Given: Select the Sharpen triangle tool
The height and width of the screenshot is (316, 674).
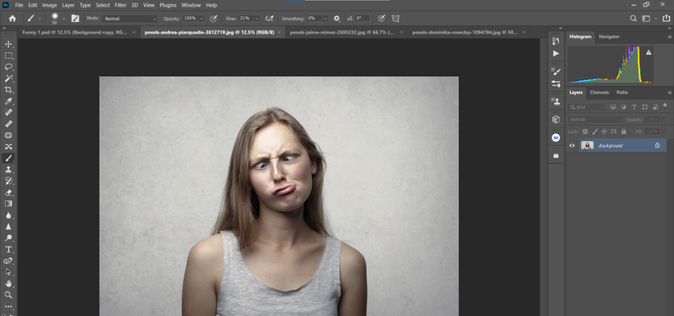Looking at the screenshot, I should pos(8,226).
